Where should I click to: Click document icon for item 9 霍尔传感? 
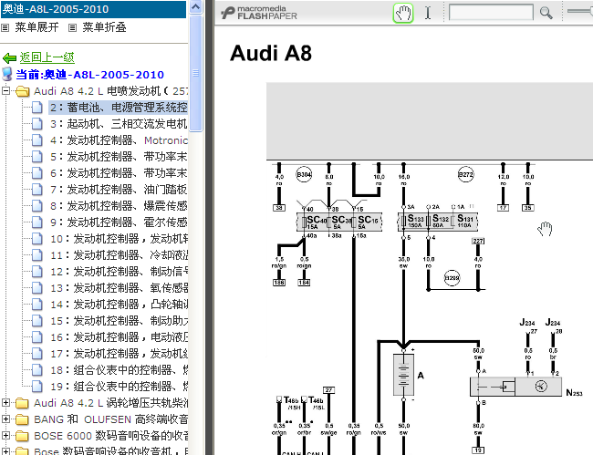coord(37,222)
